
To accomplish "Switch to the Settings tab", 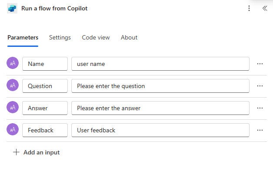I will pos(60,37).
